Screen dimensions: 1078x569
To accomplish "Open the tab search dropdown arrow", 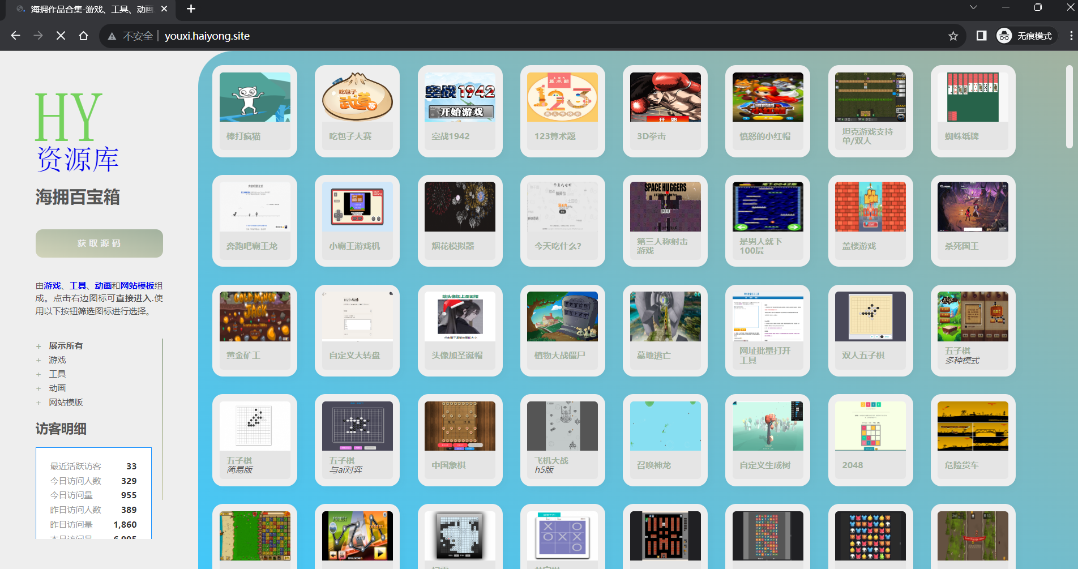I will (x=973, y=7).
